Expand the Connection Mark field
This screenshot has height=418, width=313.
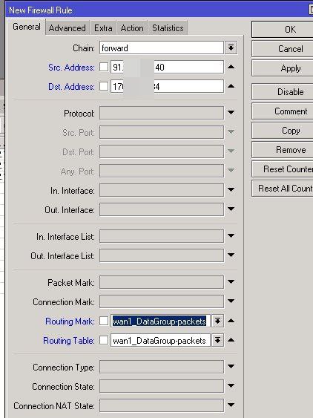click(231, 301)
